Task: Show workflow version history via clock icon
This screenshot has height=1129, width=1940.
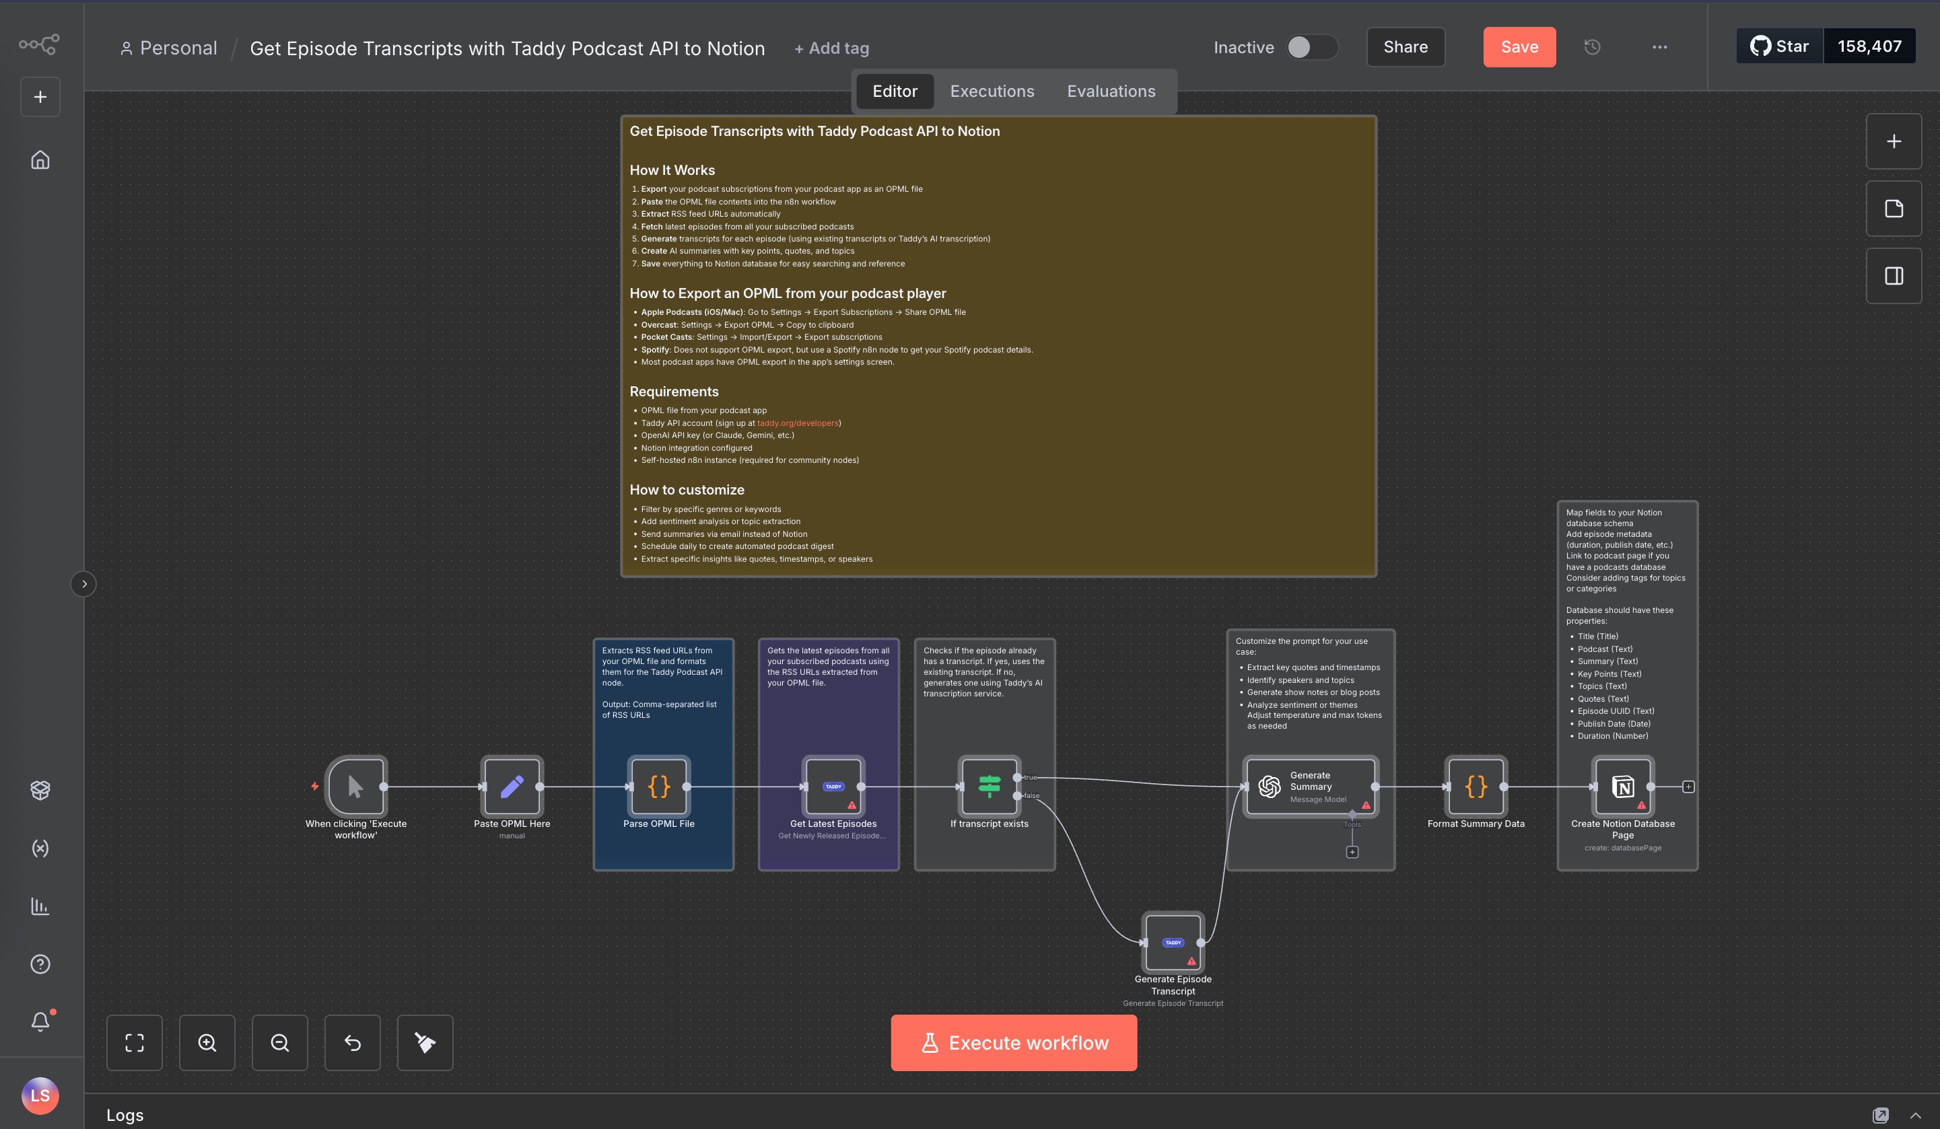Action: [1591, 47]
